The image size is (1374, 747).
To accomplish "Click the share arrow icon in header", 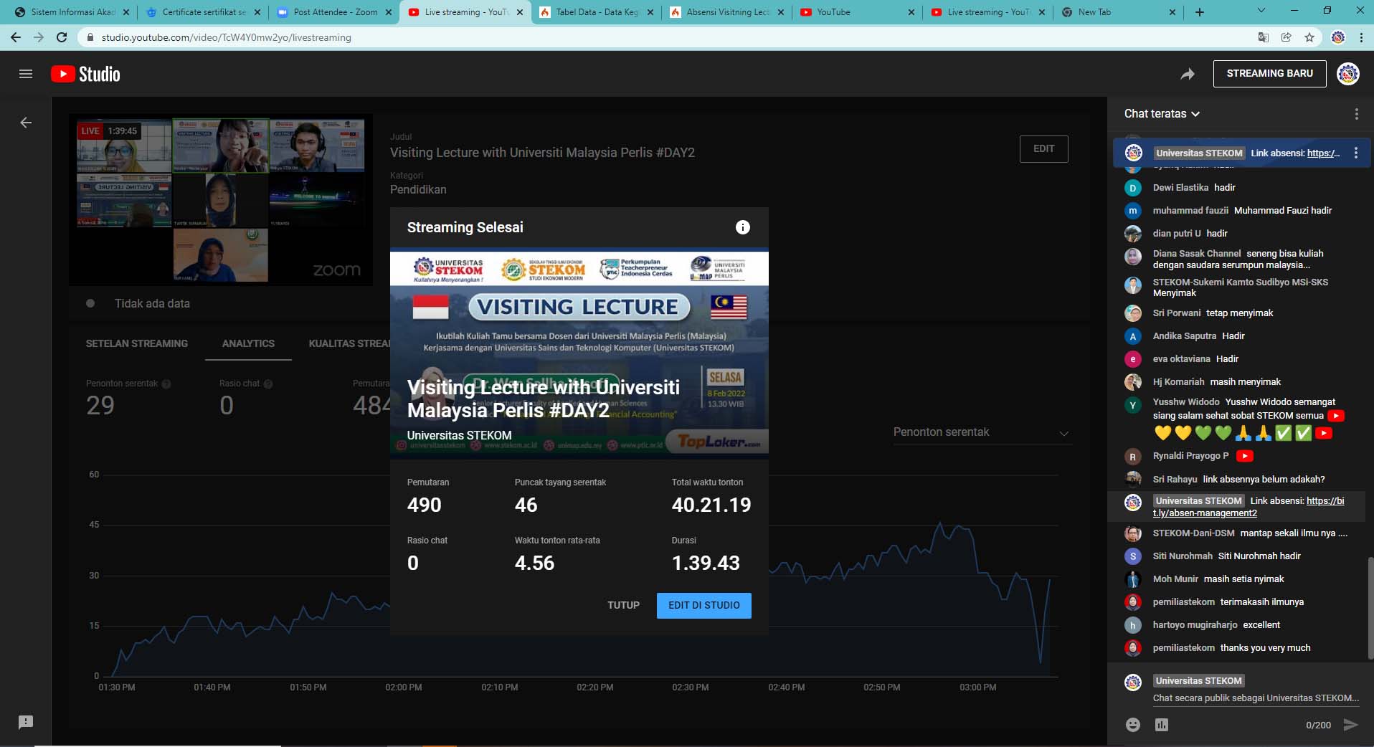I will coord(1188,74).
